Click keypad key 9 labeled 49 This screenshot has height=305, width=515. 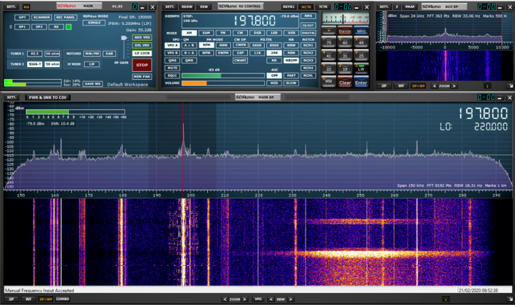[361, 42]
